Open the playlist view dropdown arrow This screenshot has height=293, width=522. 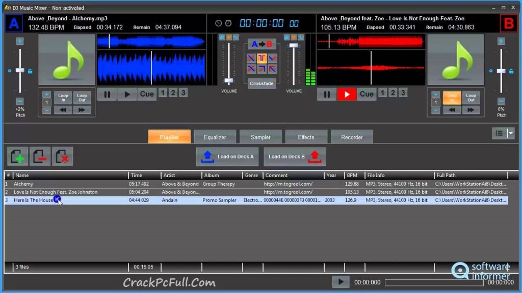point(511,133)
